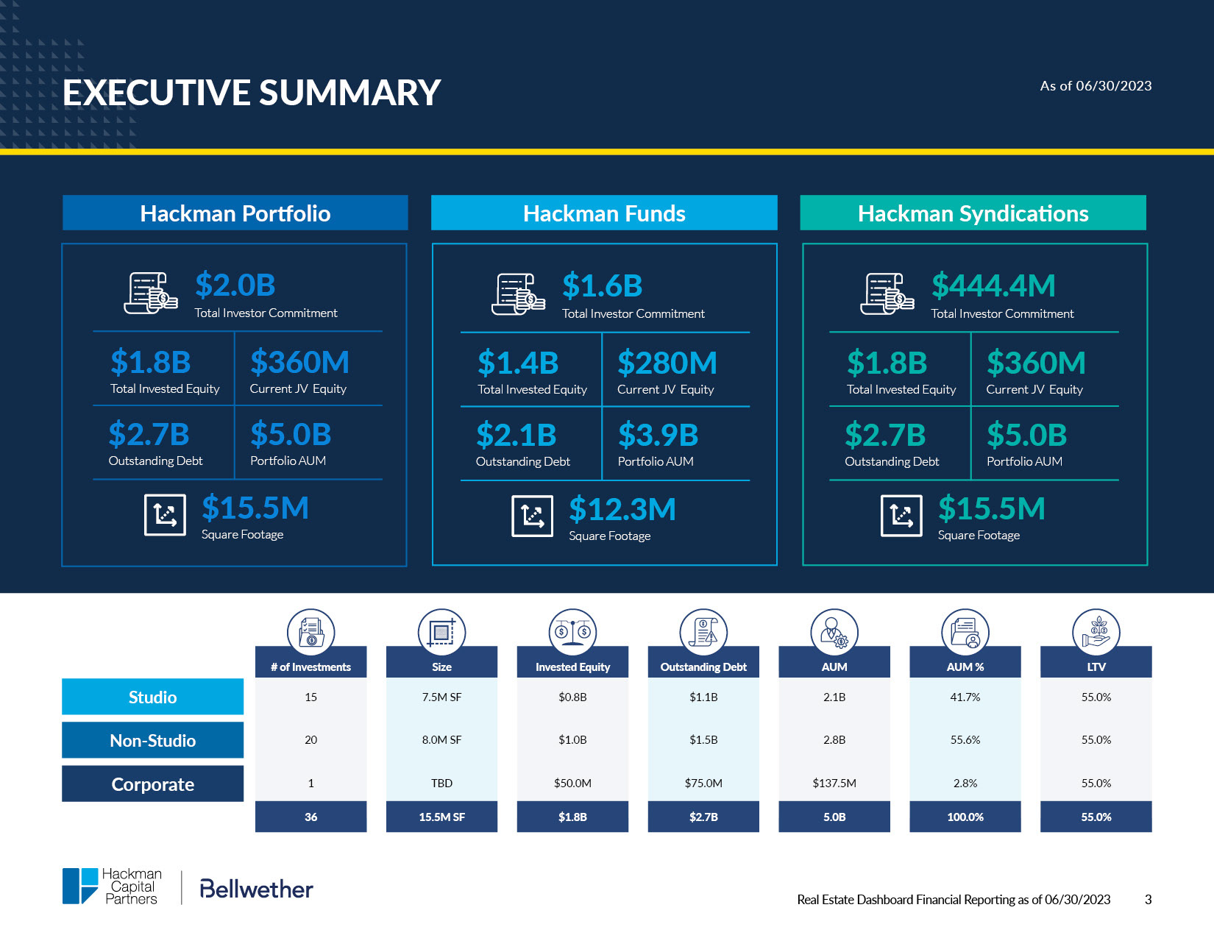
Task: Click $5.0B Portfolio AUM in Hackman Syndications
Action: coord(1026,435)
